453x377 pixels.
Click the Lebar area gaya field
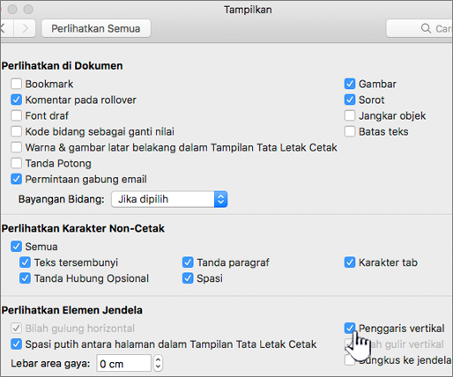point(123,364)
